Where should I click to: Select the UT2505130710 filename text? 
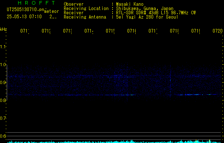coord(25,9)
